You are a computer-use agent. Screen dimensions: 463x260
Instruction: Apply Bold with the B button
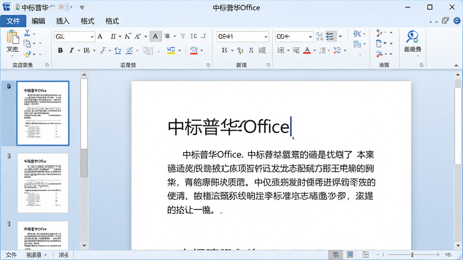[60, 51]
